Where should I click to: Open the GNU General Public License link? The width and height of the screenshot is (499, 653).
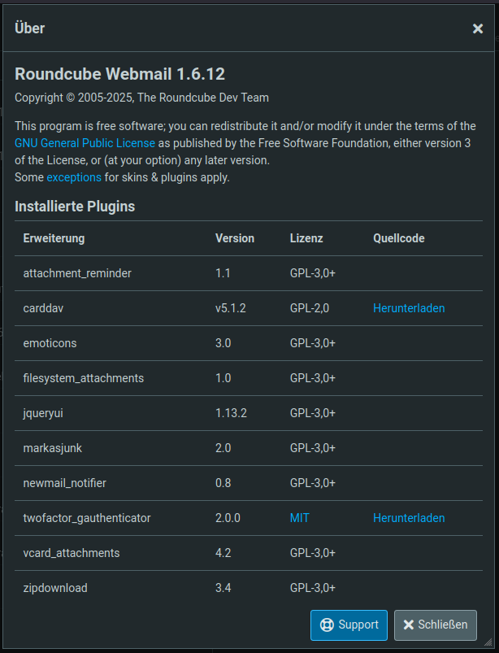[85, 143]
